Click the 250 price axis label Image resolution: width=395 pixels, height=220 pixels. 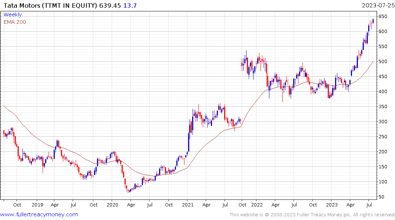pos(383,136)
